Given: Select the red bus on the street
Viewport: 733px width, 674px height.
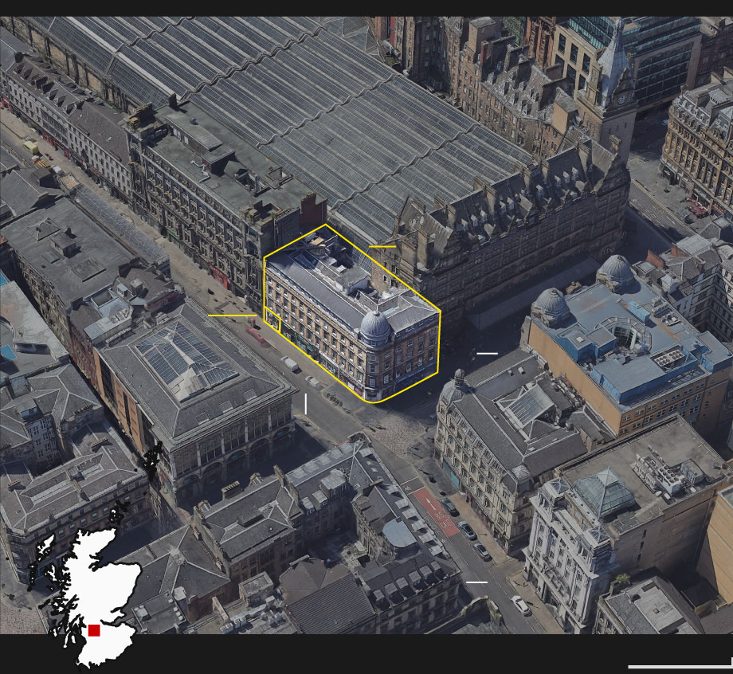Looking at the screenshot, I should [x=257, y=335].
